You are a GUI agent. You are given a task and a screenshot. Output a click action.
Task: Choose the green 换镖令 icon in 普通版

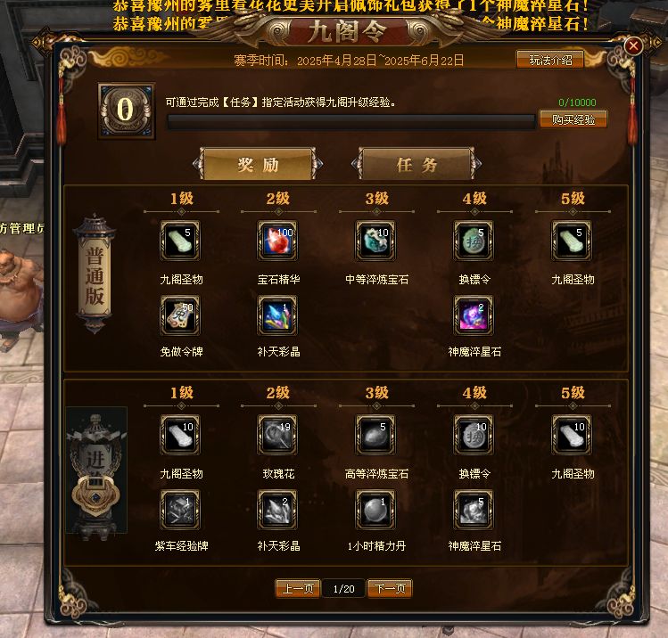(474, 241)
